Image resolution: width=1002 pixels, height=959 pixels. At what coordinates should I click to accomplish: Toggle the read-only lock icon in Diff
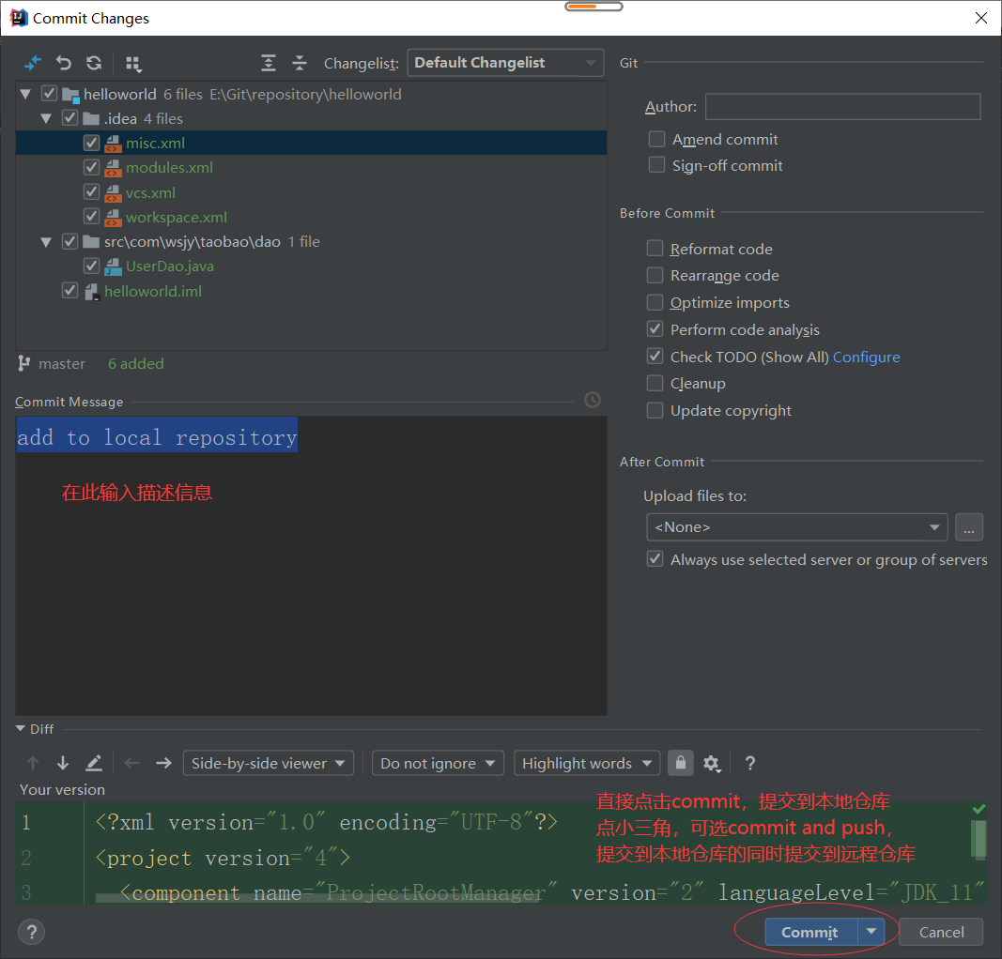(x=681, y=762)
